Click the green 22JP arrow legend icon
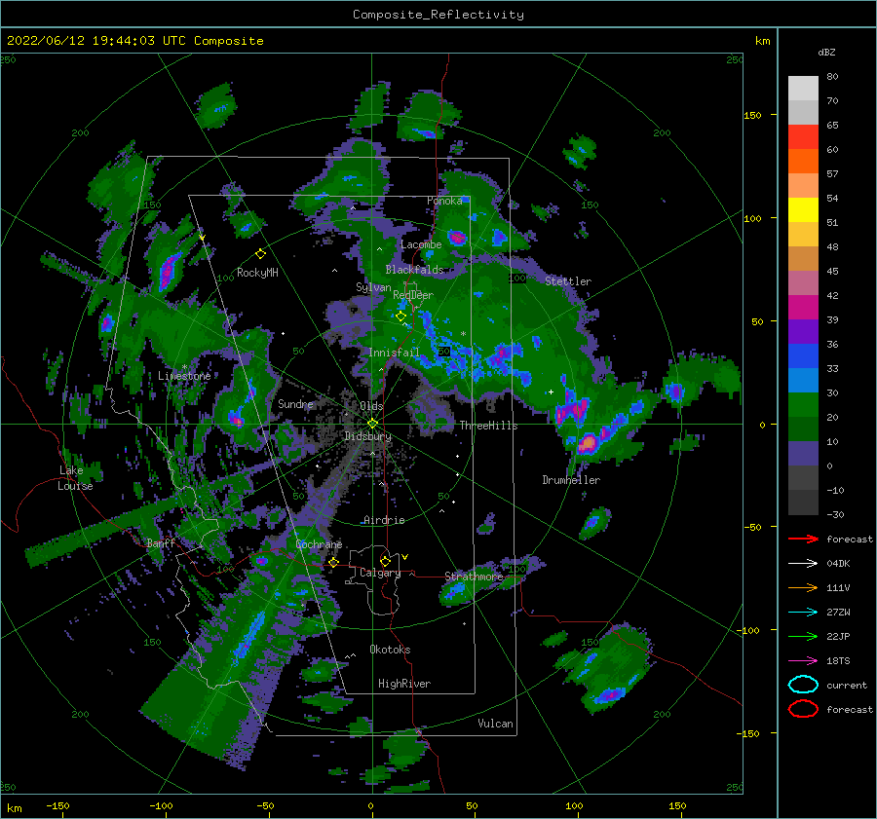The height and width of the screenshot is (819, 877). click(x=803, y=636)
